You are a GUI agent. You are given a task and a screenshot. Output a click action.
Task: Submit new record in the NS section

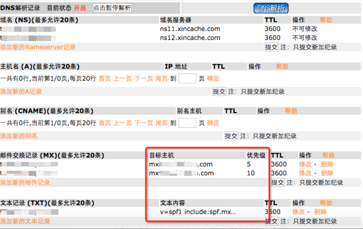271,47
